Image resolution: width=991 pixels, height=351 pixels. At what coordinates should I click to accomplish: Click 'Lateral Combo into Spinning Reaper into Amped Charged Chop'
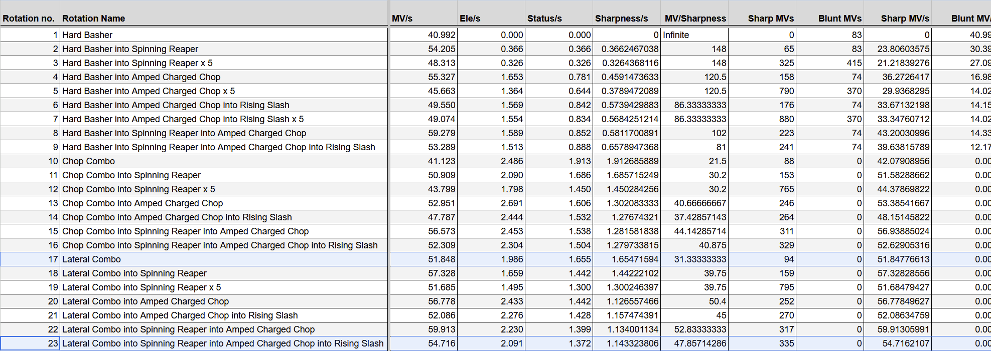[x=224, y=329]
